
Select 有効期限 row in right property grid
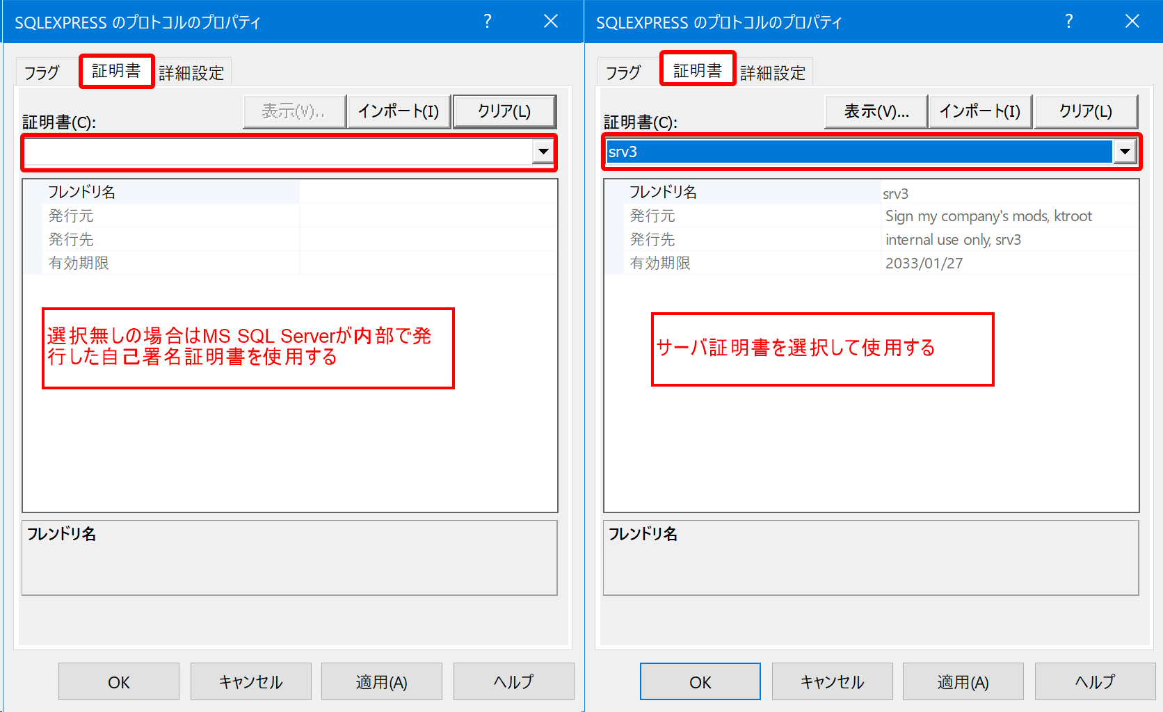pos(872,263)
